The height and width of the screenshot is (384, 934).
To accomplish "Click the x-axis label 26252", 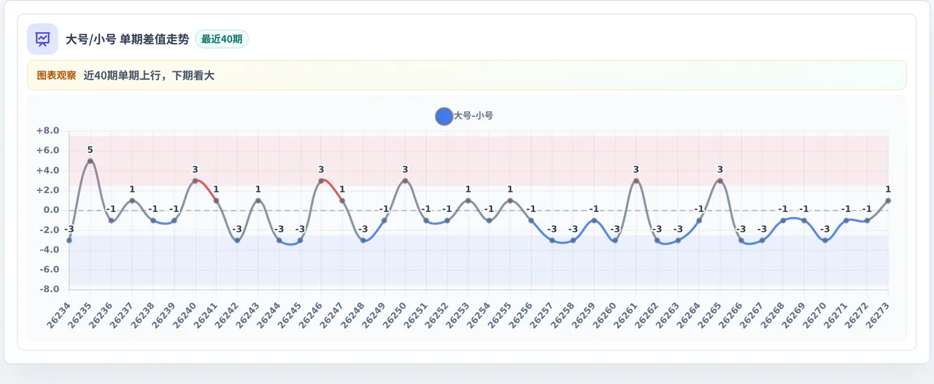I will [x=436, y=316].
